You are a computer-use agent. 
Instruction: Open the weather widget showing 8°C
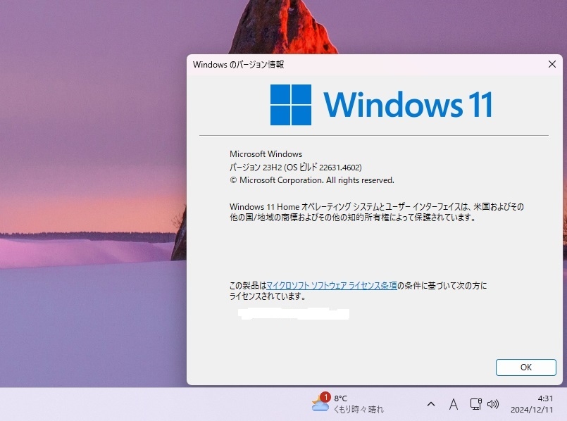(x=347, y=403)
